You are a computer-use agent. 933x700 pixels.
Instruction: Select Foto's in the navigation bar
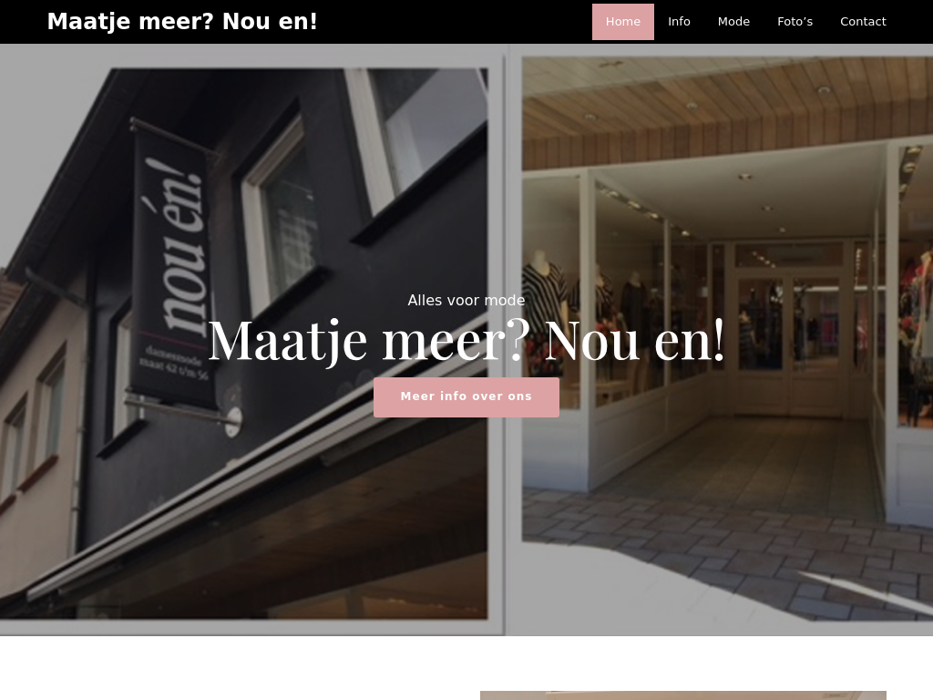(795, 22)
